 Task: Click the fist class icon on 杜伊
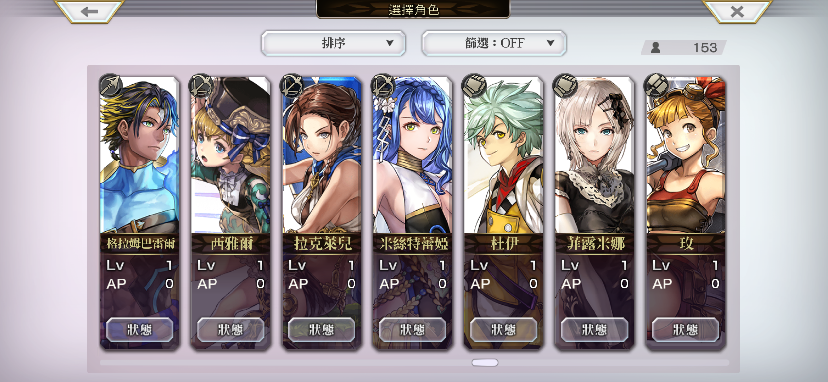[x=474, y=86]
